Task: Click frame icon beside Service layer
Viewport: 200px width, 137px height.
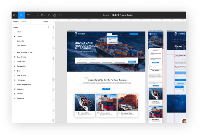Action: point(14,94)
